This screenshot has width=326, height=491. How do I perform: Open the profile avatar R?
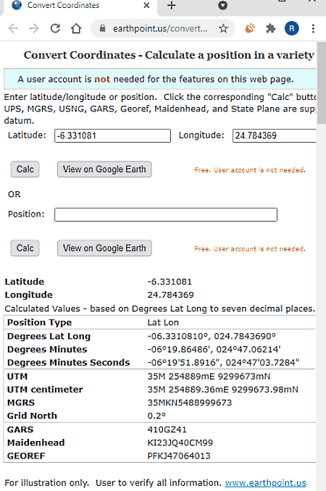pos(291,28)
